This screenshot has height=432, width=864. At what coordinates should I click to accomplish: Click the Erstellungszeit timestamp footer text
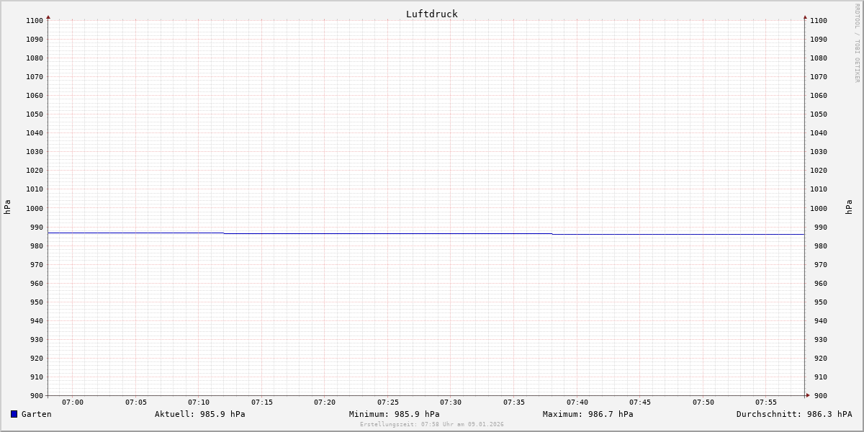[431, 424]
